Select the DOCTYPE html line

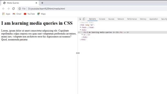[87, 22]
